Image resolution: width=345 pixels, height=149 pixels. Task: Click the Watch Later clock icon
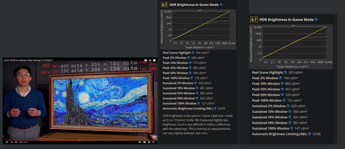click(x=145, y=60)
